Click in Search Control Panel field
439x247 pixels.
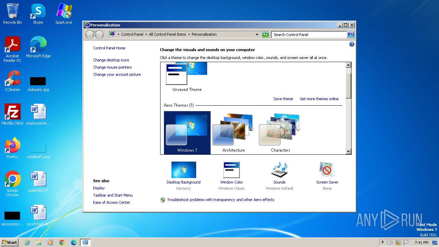(309, 34)
